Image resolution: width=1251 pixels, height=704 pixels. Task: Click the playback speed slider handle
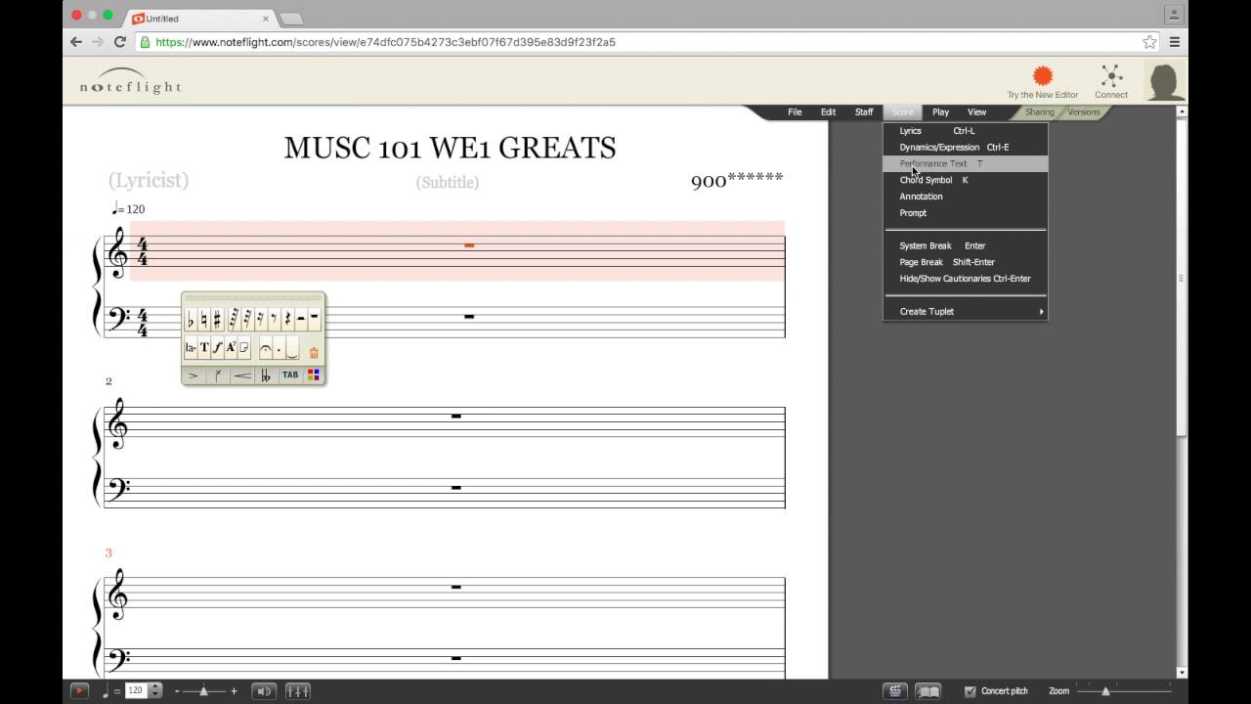(203, 691)
